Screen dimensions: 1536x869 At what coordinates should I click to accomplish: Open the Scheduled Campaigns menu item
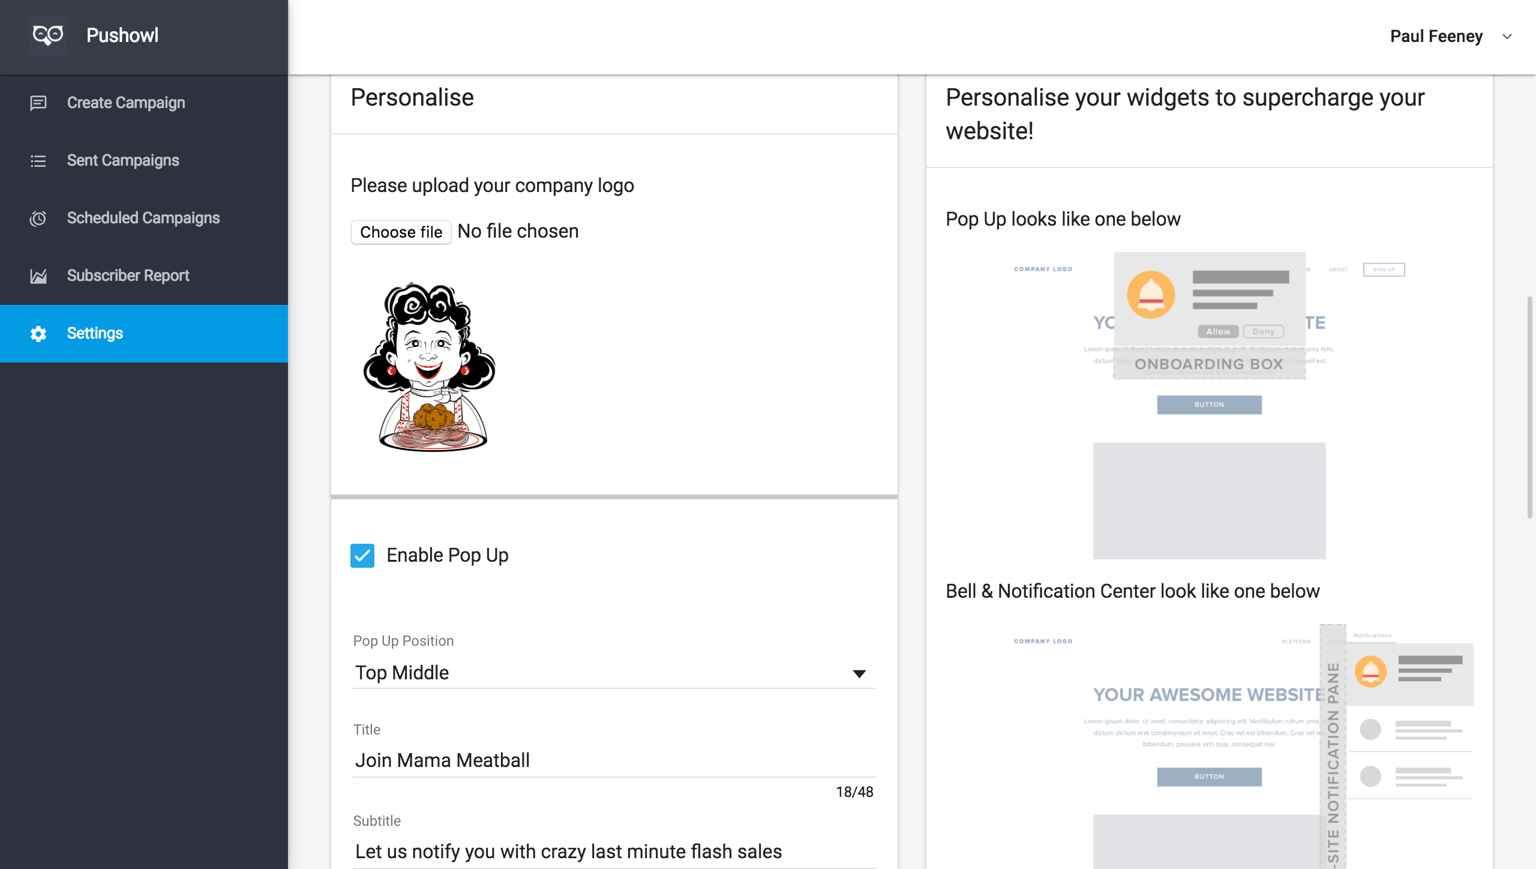click(143, 218)
